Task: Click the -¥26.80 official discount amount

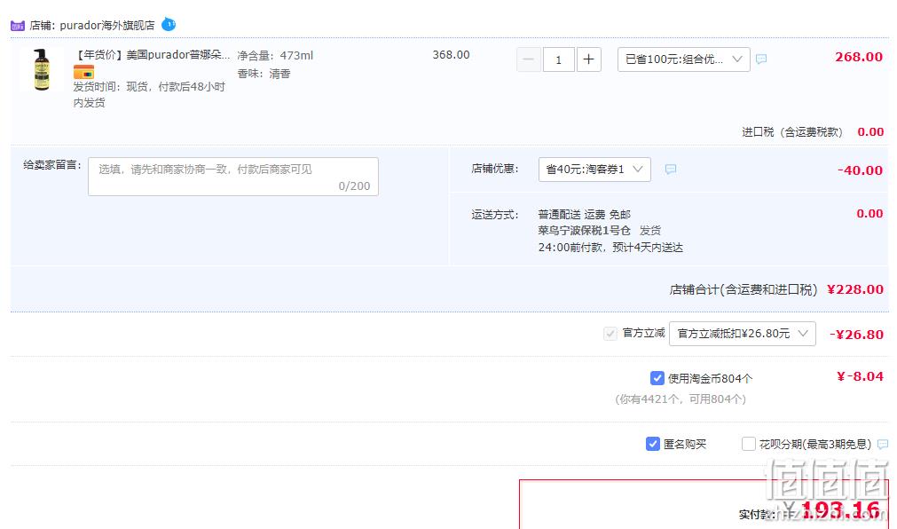Action: [856, 335]
